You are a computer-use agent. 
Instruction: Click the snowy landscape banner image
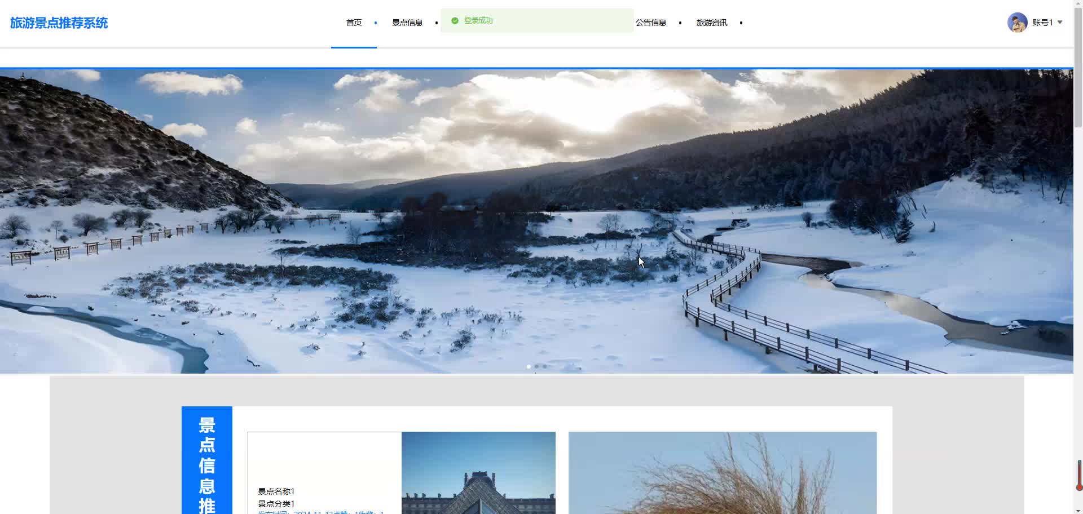click(536, 221)
